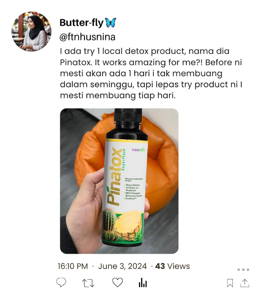The image size is (275, 304).
Task: Select the June 3, 2024 date
Action: click(122, 266)
